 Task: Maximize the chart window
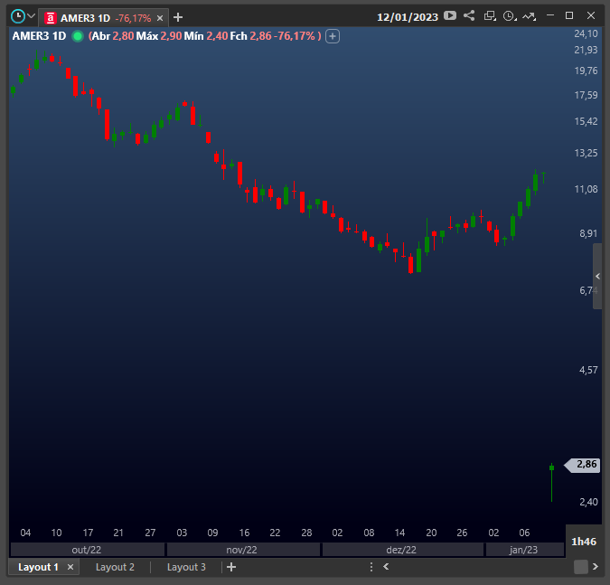569,15
